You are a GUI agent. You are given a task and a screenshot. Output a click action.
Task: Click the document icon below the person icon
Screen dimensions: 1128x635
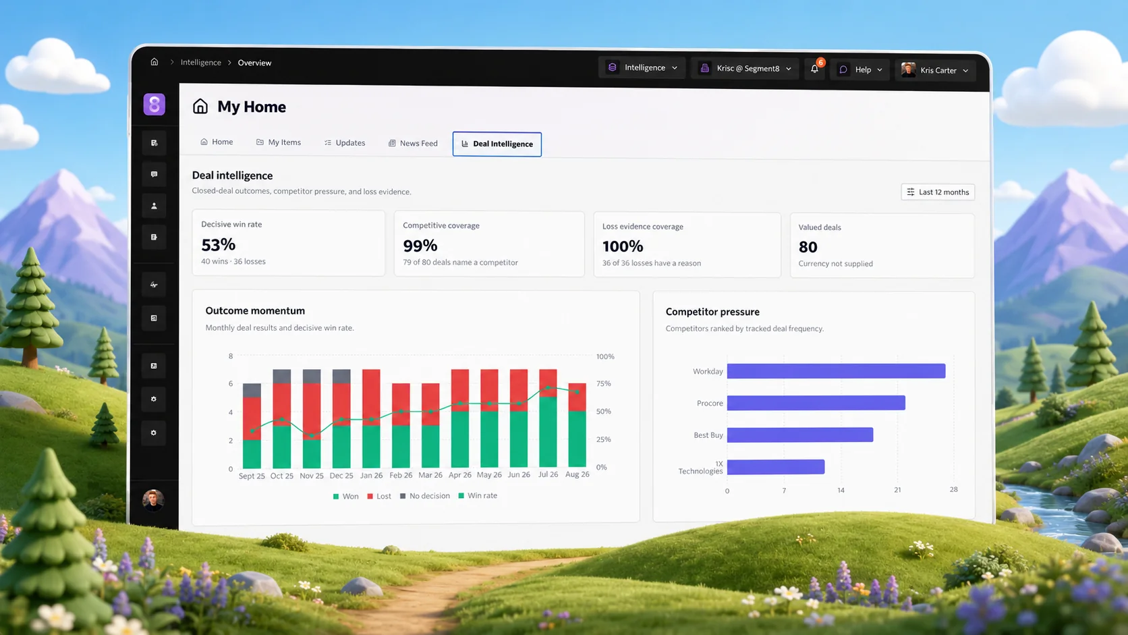click(x=154, y=237)
